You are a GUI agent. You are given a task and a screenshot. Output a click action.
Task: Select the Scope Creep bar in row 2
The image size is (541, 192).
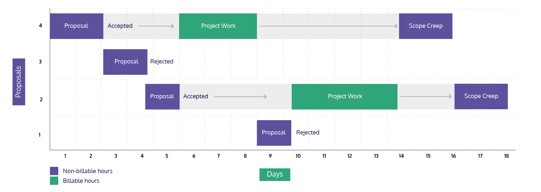pyautogui.click(x=481, y=96)
